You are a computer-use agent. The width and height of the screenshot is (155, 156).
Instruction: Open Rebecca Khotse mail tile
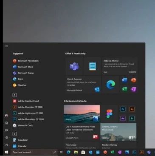tap(120, 66)
